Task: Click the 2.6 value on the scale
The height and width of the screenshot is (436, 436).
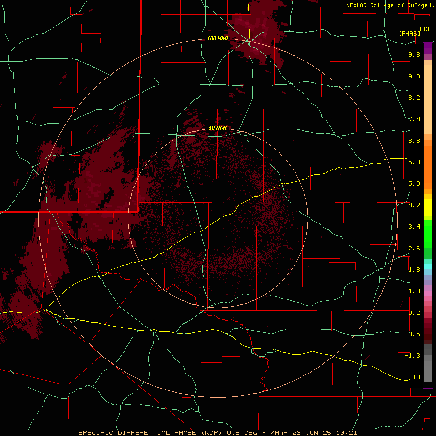Action: 414,248
